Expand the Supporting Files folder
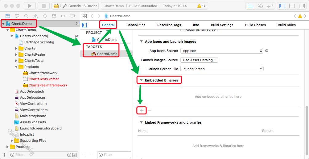Screen dimensions: 309x159 [12, 141]
